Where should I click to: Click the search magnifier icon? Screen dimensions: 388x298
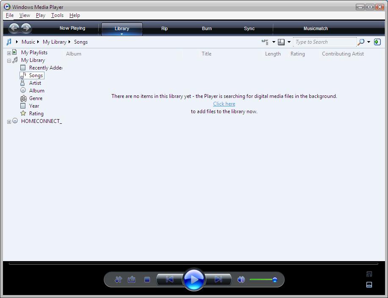(x=361, y=42)
